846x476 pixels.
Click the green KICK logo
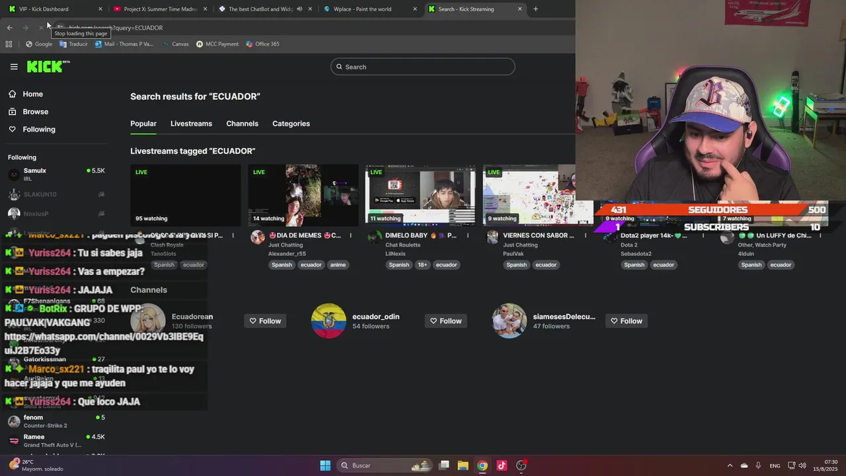coord(48,66)
